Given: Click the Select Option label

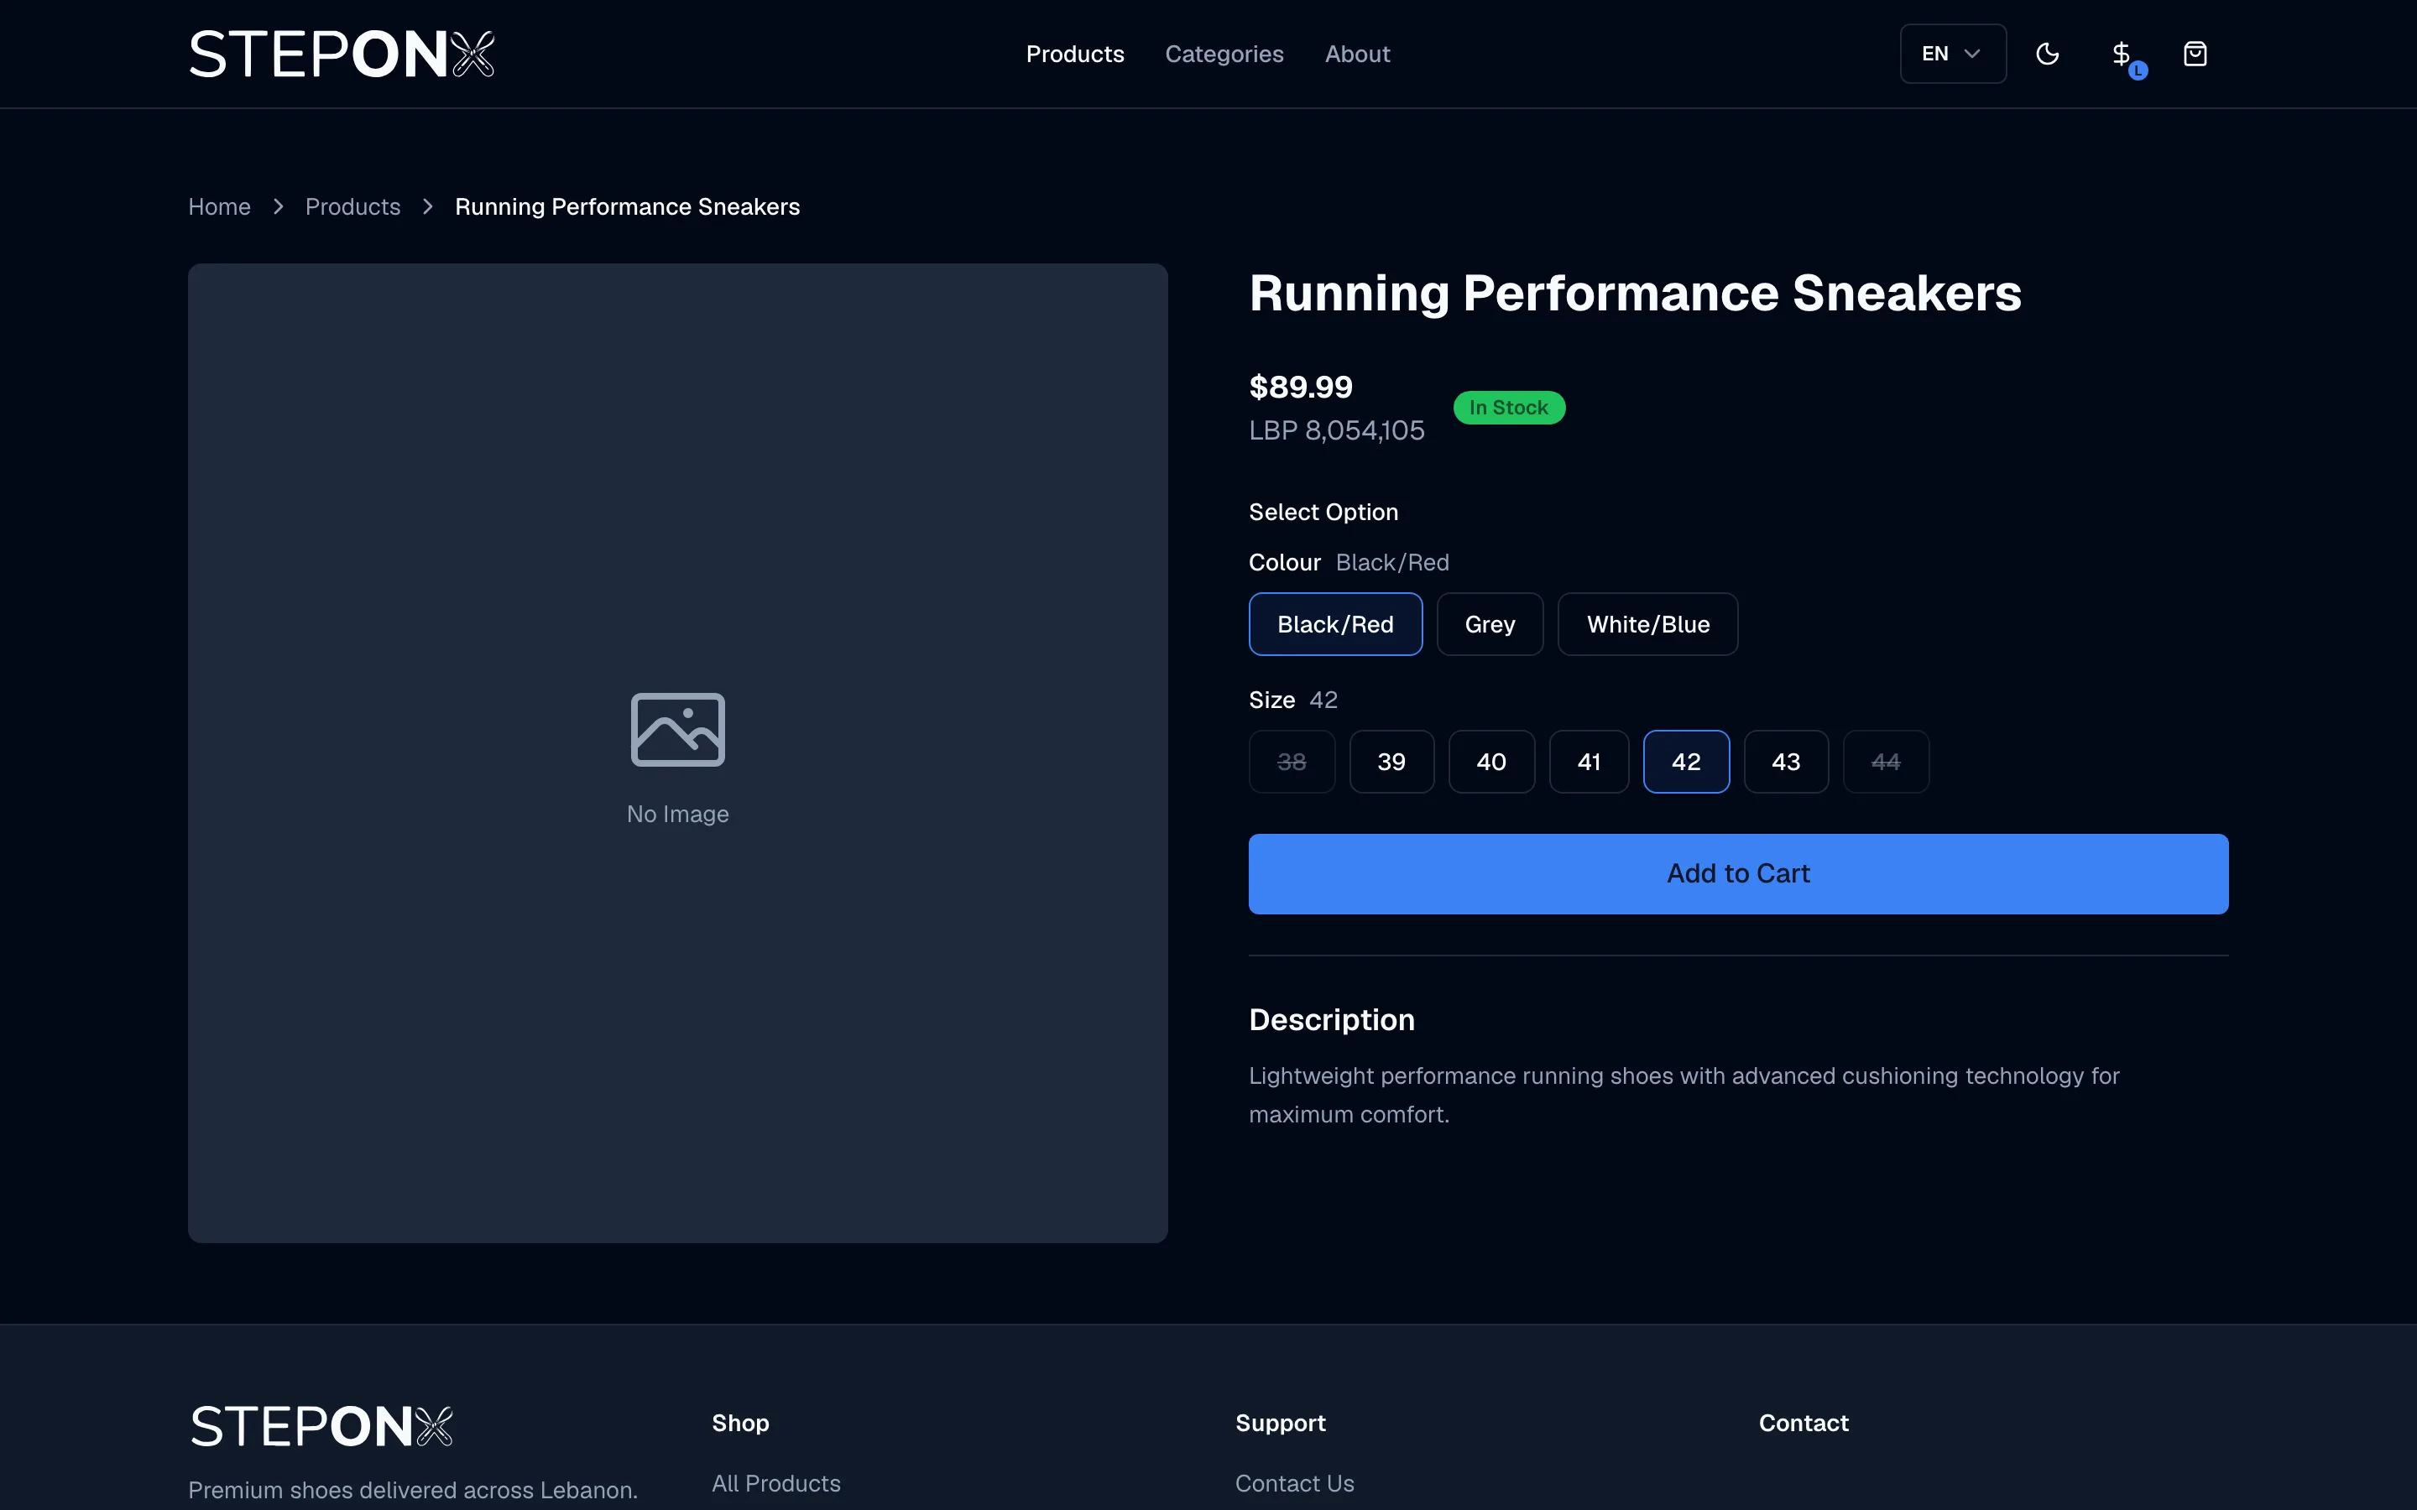Looking at the screenshot, I should click(1323, 513).
